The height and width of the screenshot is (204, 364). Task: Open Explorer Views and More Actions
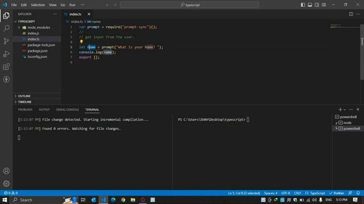(55, 14)
